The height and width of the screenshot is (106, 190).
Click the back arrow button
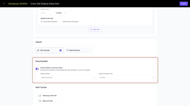click(x=4, y=4)
